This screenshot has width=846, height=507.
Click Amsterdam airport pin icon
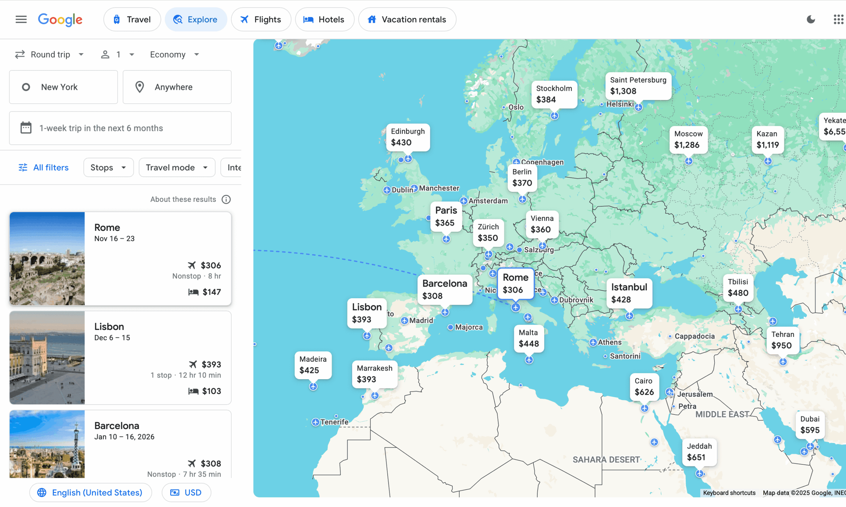point(464,201)
